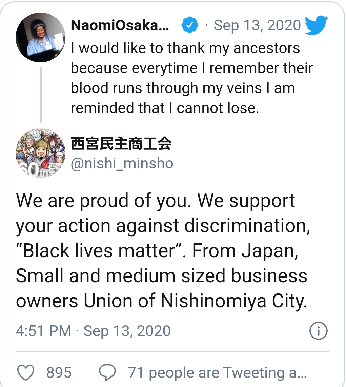Click Naomi Osaka's blue verified badge
The width and height of the screenshot is (346, 387).
pyautogui.click(x=189, y=26)
